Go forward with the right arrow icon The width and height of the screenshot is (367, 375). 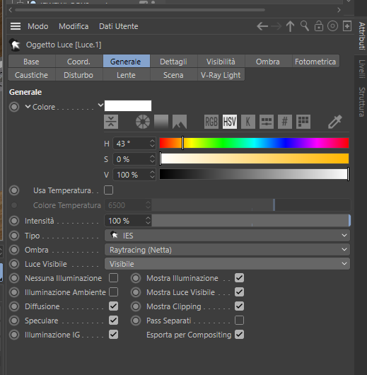[x=276, y=26]
